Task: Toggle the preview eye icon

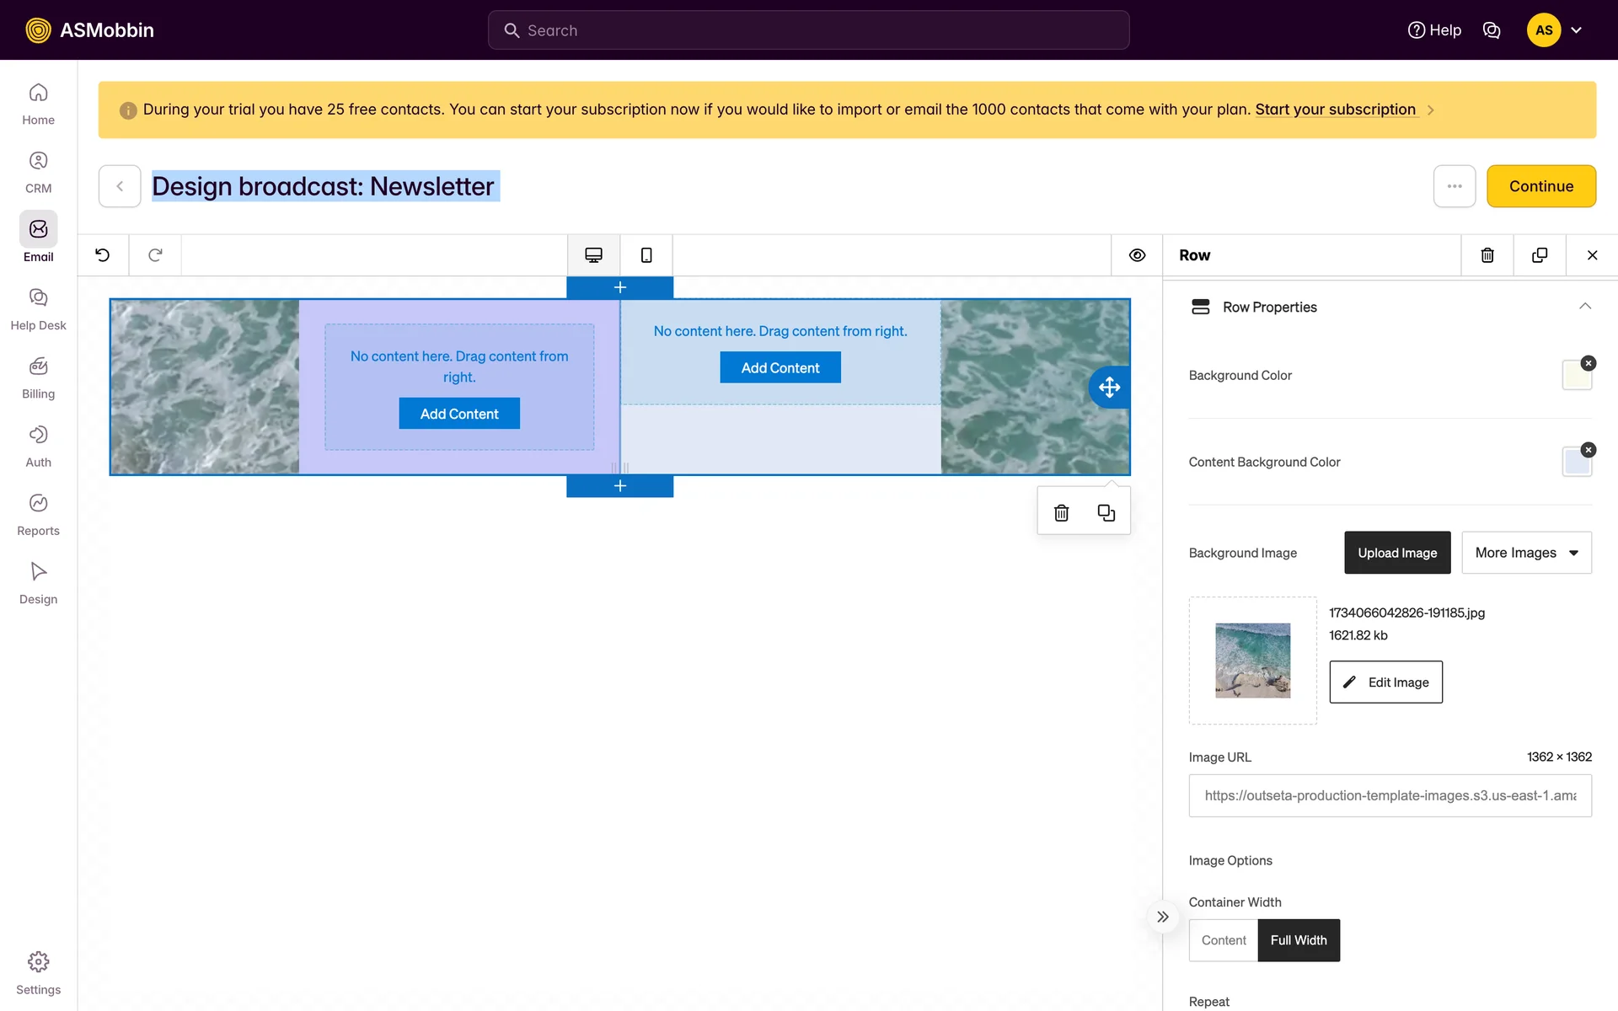Action: pyautogui.click(x=1137, y=255)
